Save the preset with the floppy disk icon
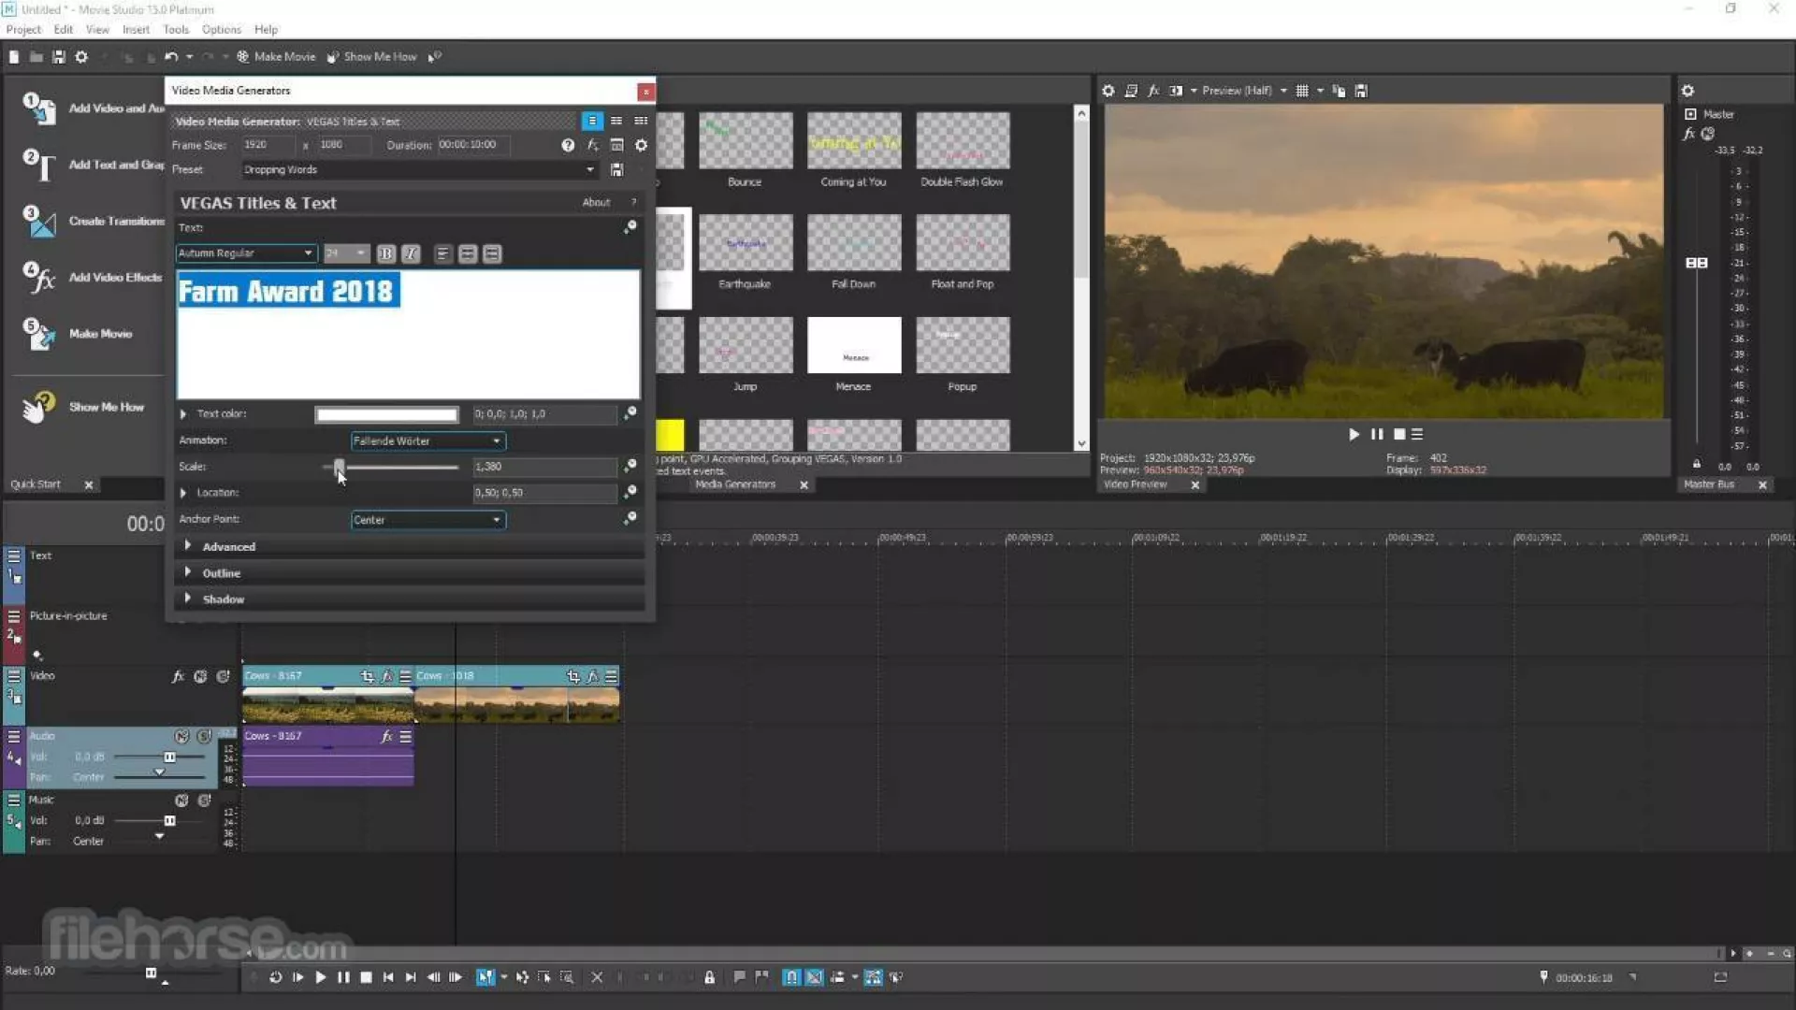1796x1010 pixels. point(616,169)
